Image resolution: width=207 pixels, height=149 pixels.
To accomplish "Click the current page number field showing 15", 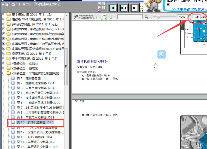I will [x=196, y=17].
